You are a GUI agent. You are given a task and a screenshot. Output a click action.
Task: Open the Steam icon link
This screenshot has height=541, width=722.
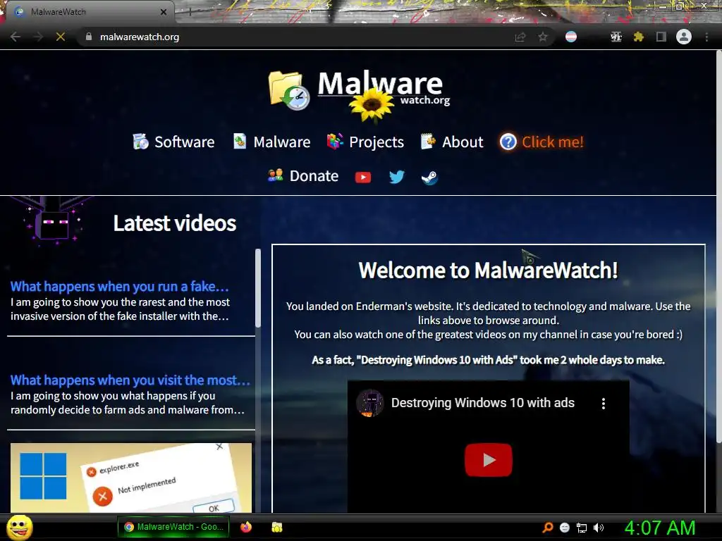[429, 177]
